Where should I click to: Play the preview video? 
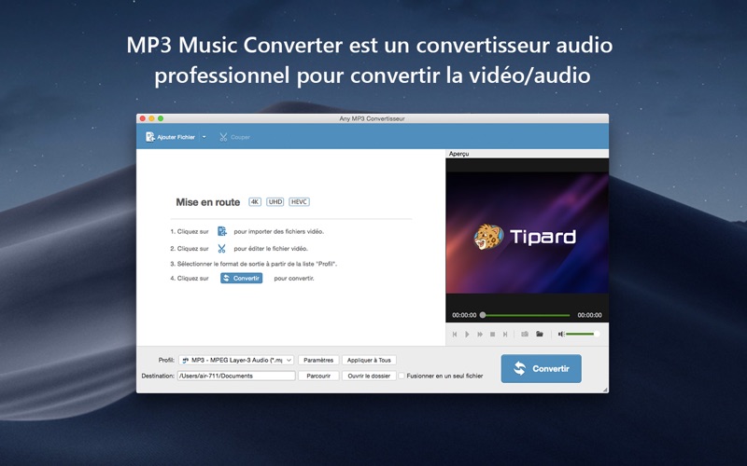point(468,335)
